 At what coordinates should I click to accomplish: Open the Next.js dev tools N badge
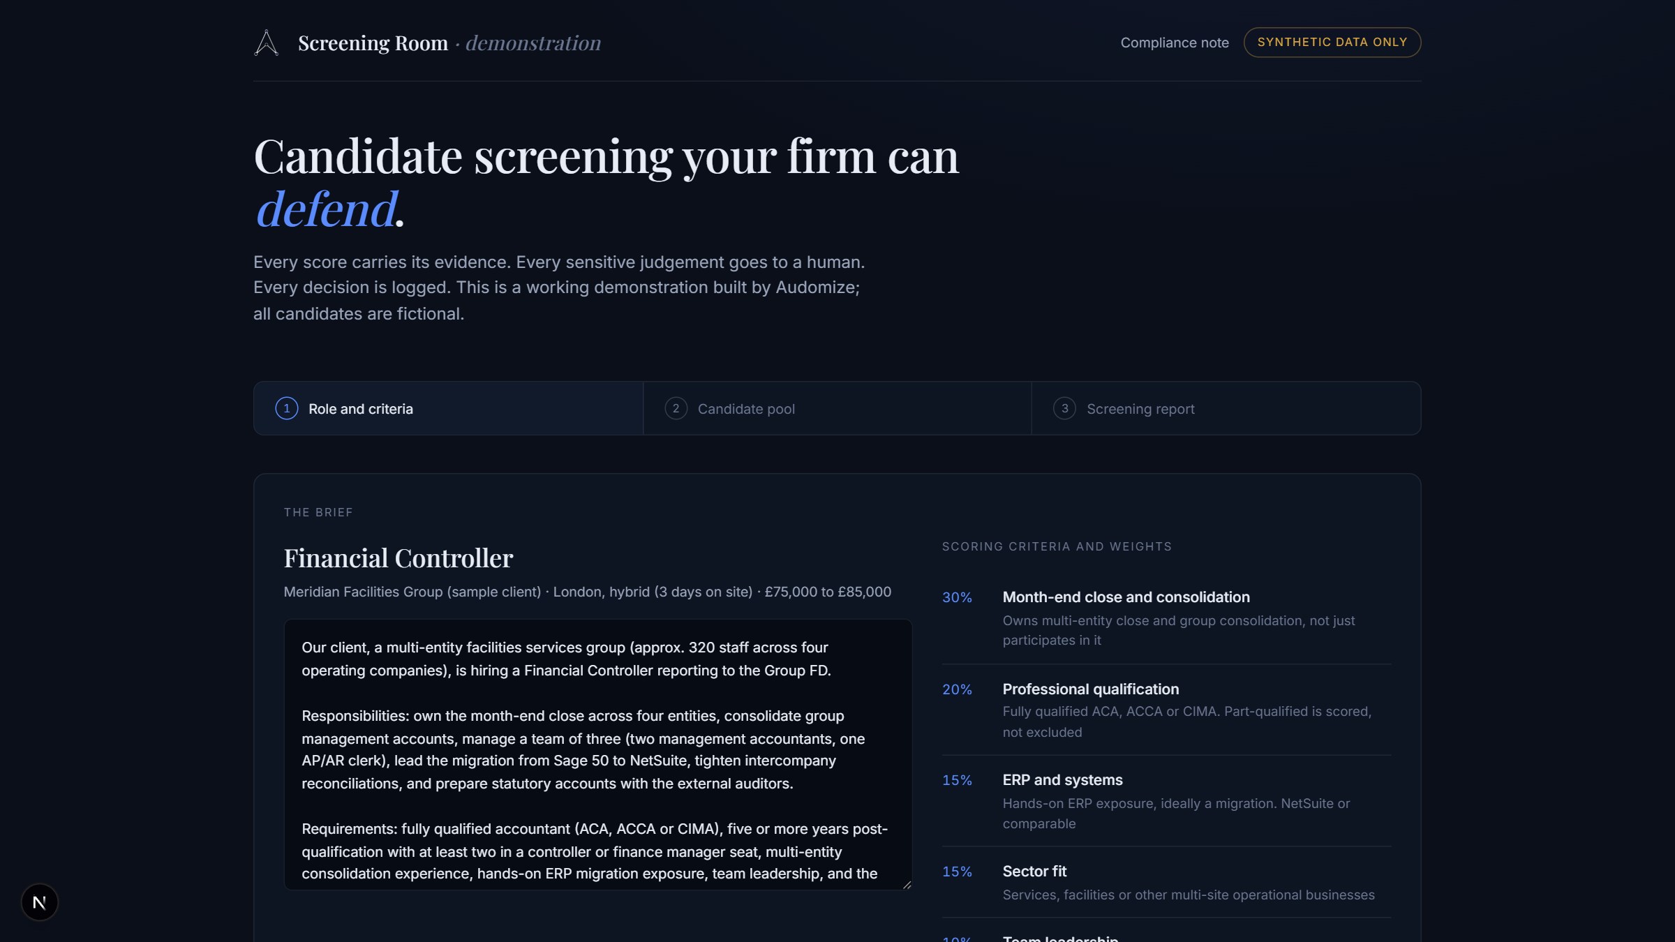[x=40, y=902]
